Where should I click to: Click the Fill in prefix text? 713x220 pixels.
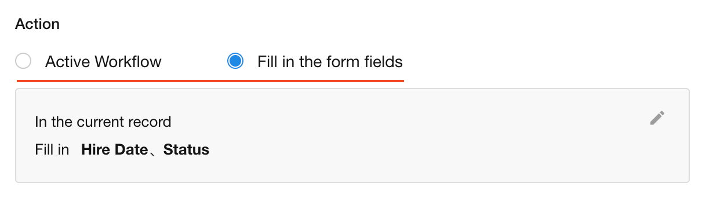(x=52, y=150)
